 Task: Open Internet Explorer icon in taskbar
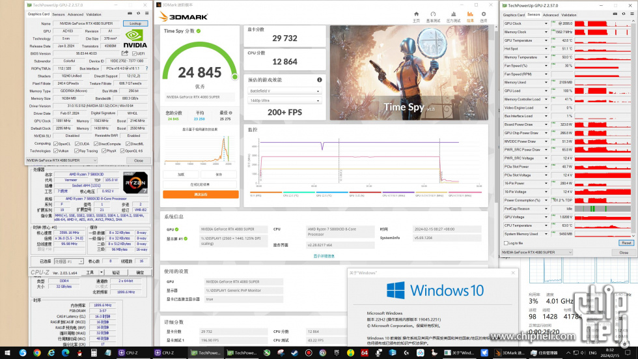click(x=51, y=353)
